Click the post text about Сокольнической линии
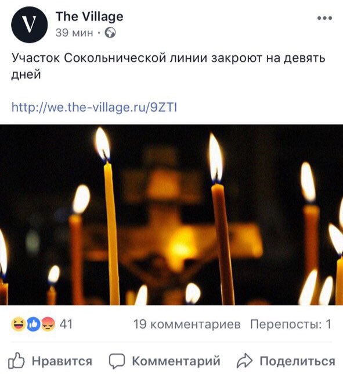This screenshot has height=374, width=343. (168, 66)
